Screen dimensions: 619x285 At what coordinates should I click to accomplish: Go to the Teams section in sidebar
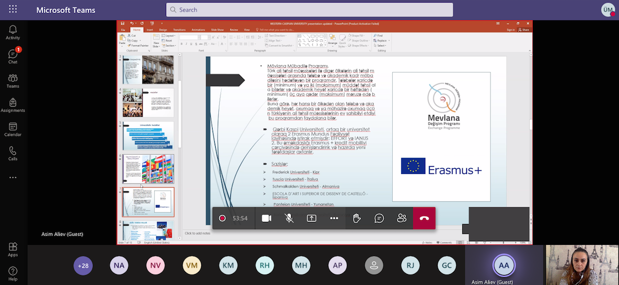tap(13, 81)
